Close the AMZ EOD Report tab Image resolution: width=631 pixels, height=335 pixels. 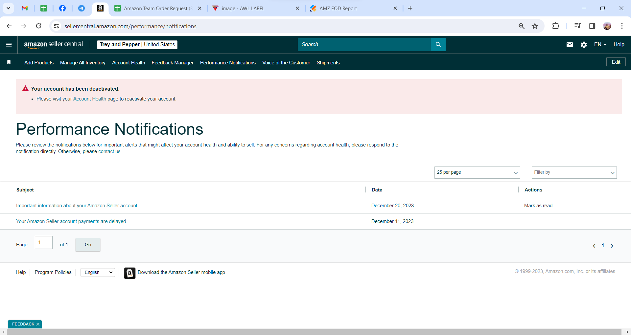[x=395, y=8]
